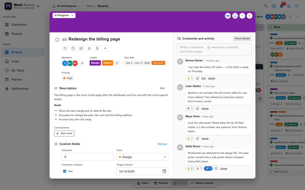Viewport: 305px width, 190px height.
Task: Click the purple Design label
Action: point(95,63)
